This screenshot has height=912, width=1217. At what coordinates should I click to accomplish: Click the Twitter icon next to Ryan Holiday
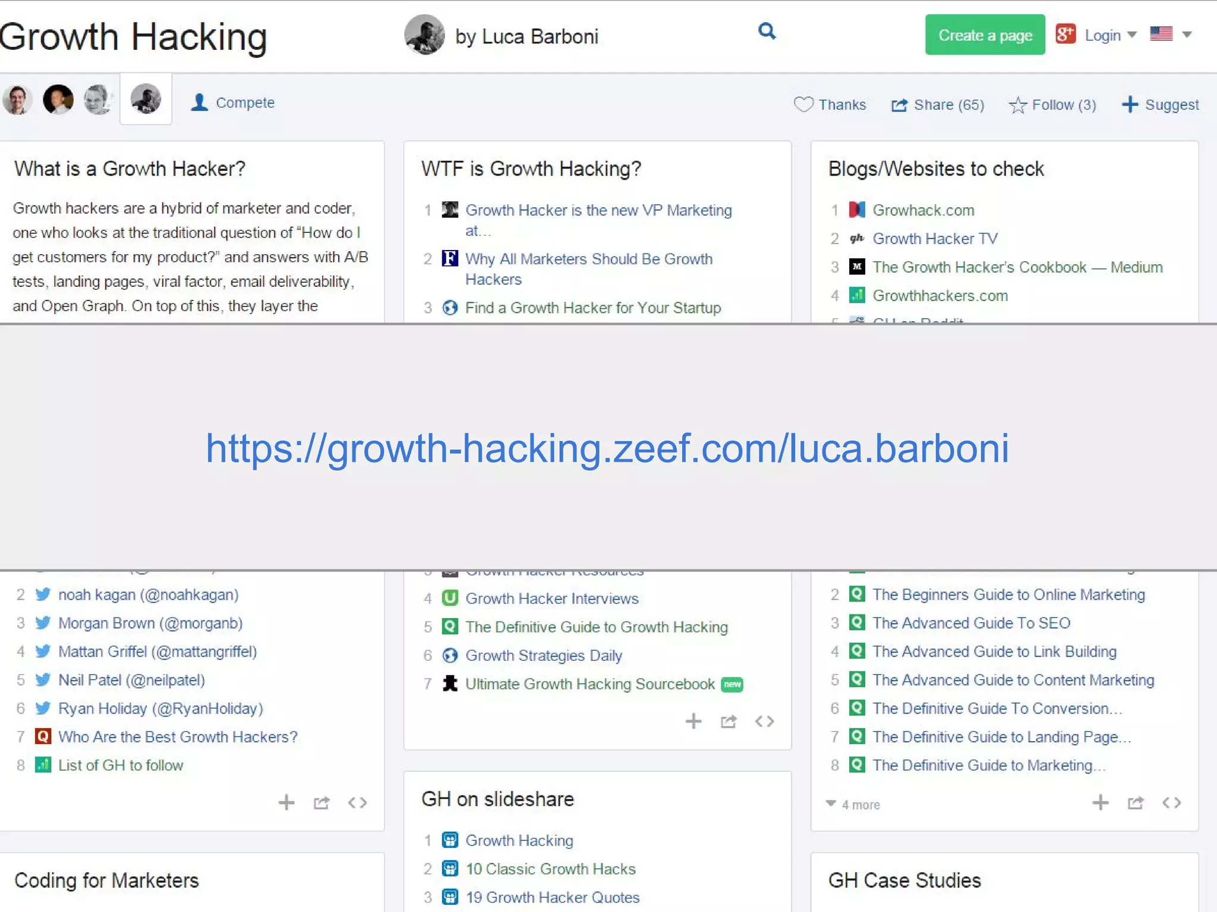click(43, 708)
